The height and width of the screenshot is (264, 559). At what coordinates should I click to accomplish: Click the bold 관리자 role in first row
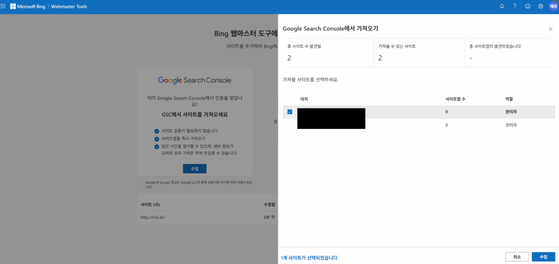511,112
